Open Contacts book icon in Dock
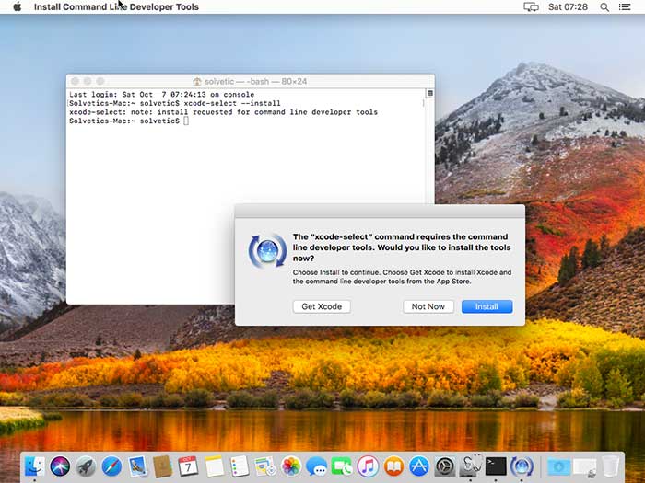Image resolution: width=645 pixels, height=483 pixels. tap(162, 466)
